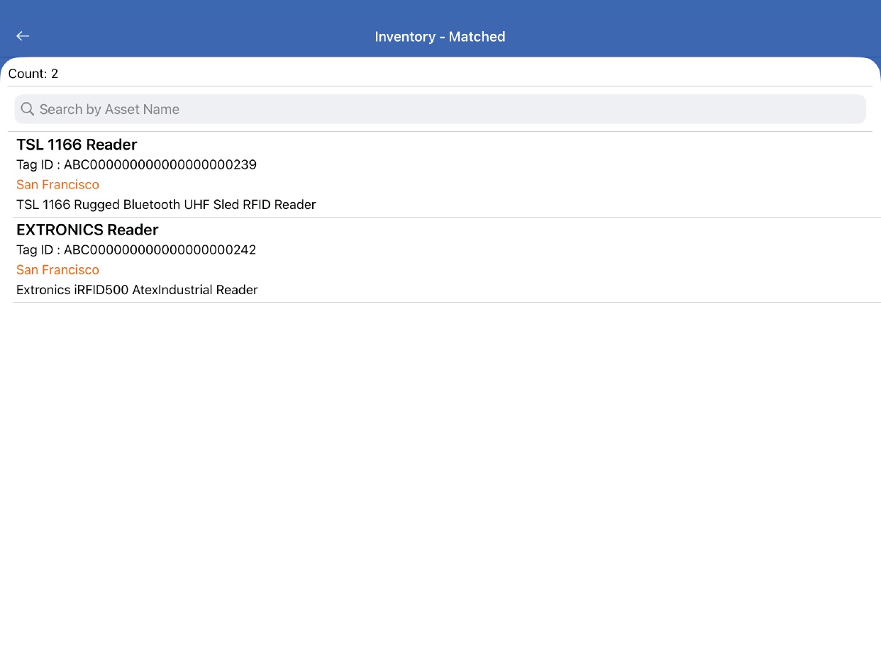Tap San Francisco under EXTRONICS Reader

57,270
